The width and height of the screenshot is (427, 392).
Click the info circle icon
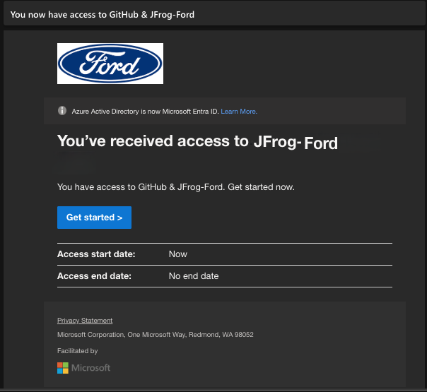coord(62,111)
